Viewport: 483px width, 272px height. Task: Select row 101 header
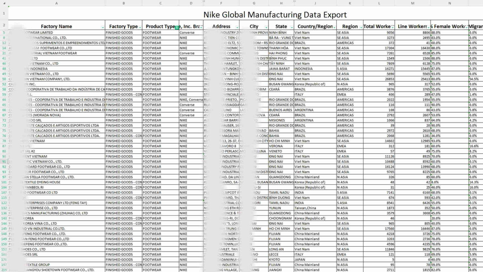(4, 182)
